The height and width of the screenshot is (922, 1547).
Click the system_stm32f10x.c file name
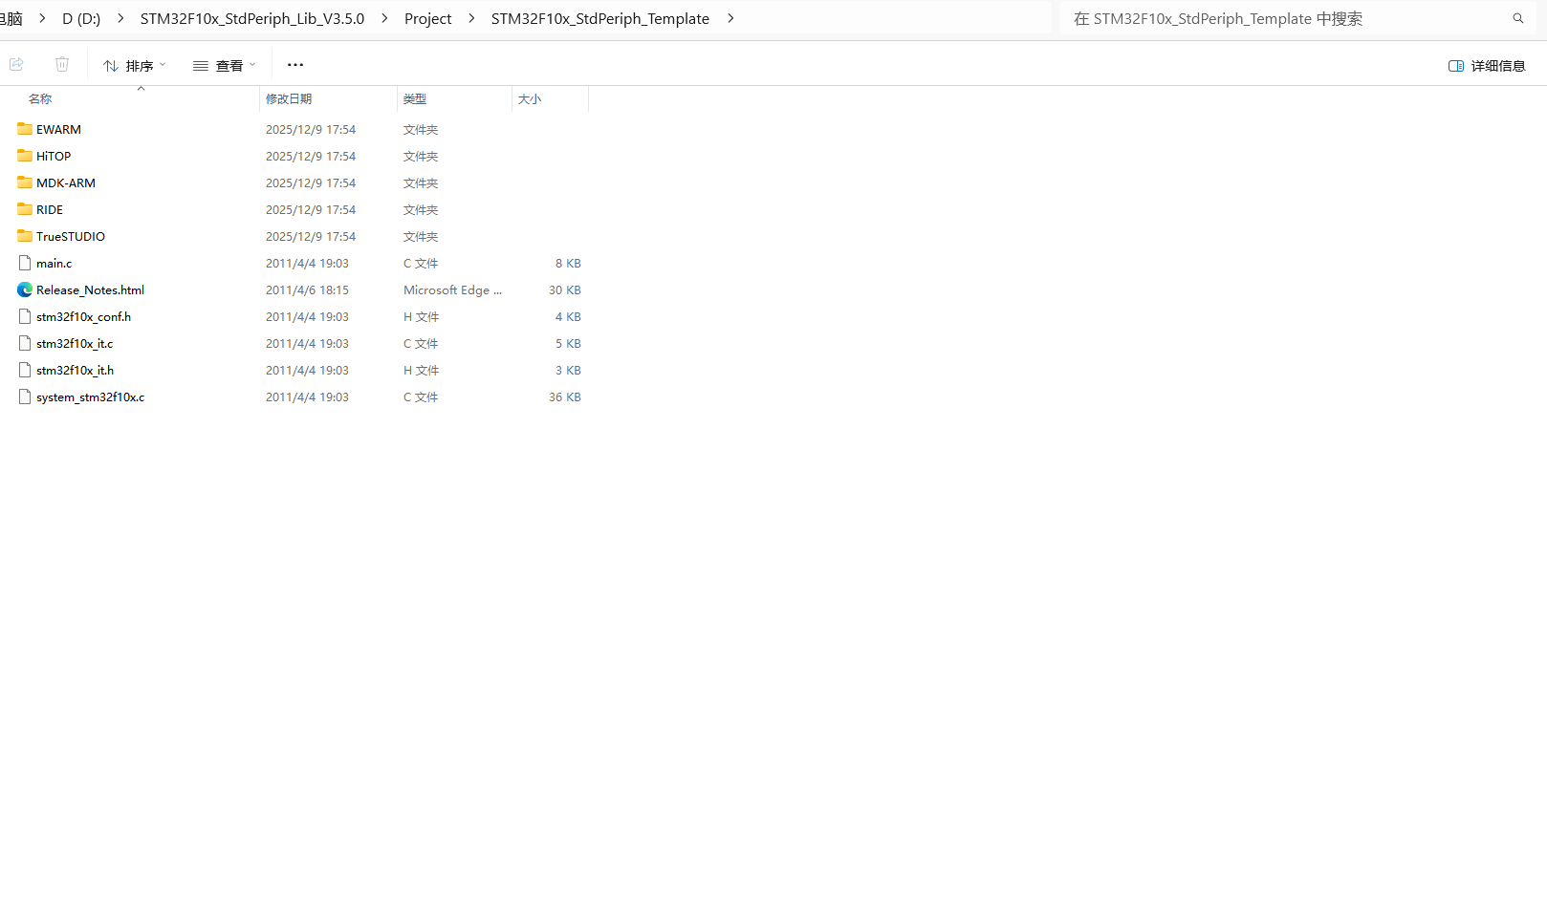[91, 397]
